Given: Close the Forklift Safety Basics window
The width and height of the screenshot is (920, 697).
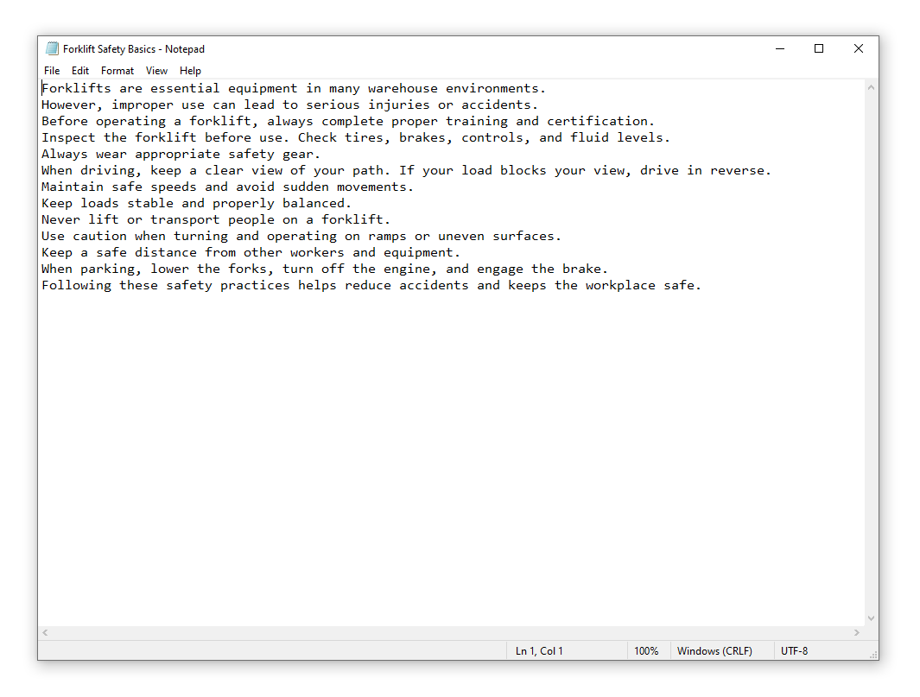Looking at the screenshot, I should pos(859,48).
